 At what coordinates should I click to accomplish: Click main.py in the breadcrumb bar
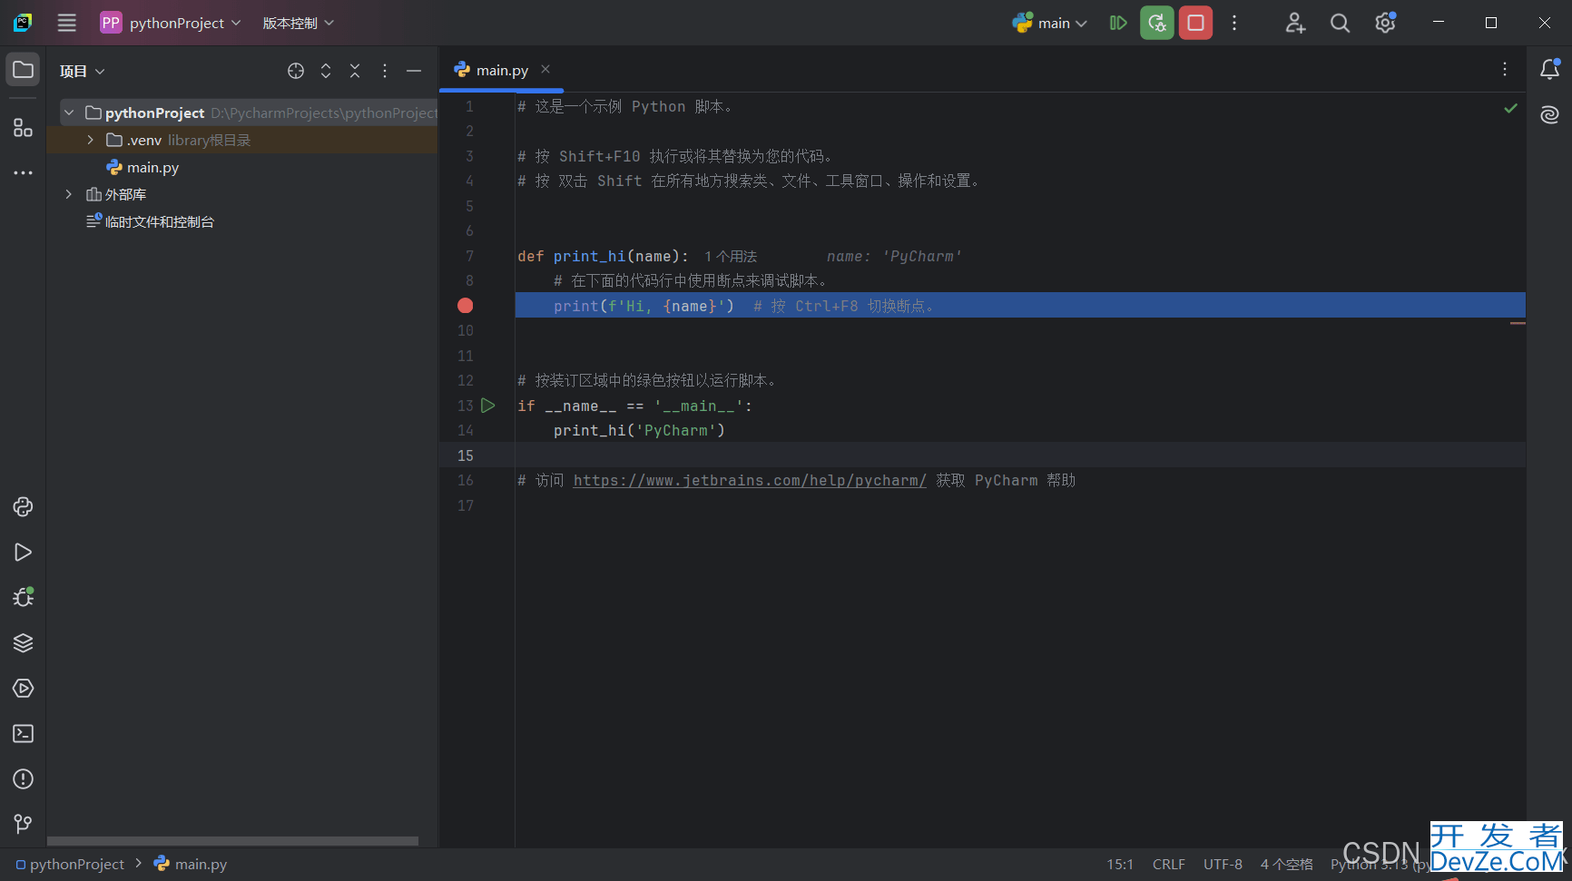click(191, 864)
